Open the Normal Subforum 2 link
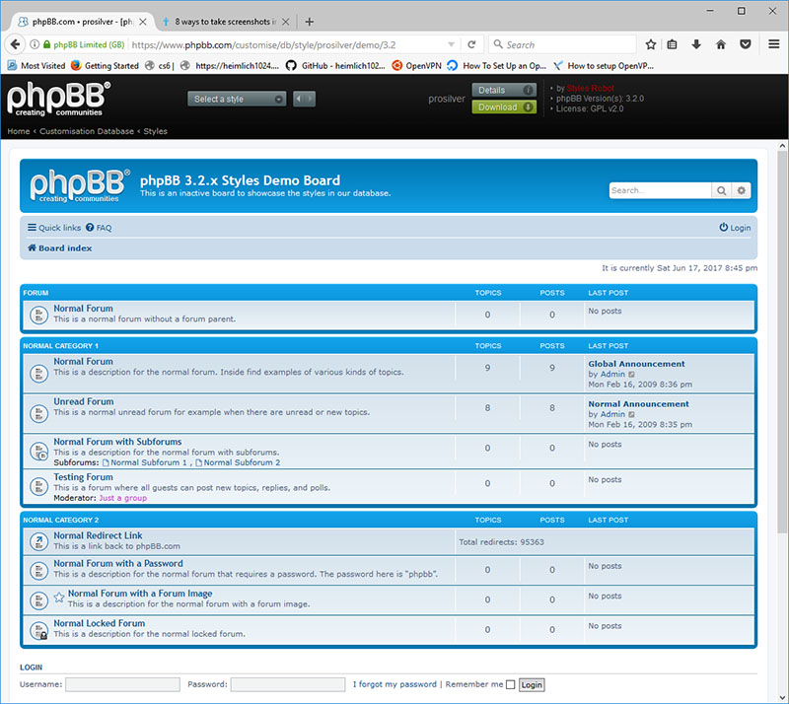The image size is (789, 704). pos(242,462)
